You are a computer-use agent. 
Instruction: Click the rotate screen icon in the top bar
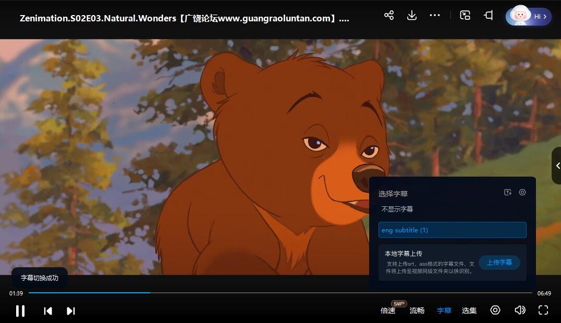click(x=489, y=16)
